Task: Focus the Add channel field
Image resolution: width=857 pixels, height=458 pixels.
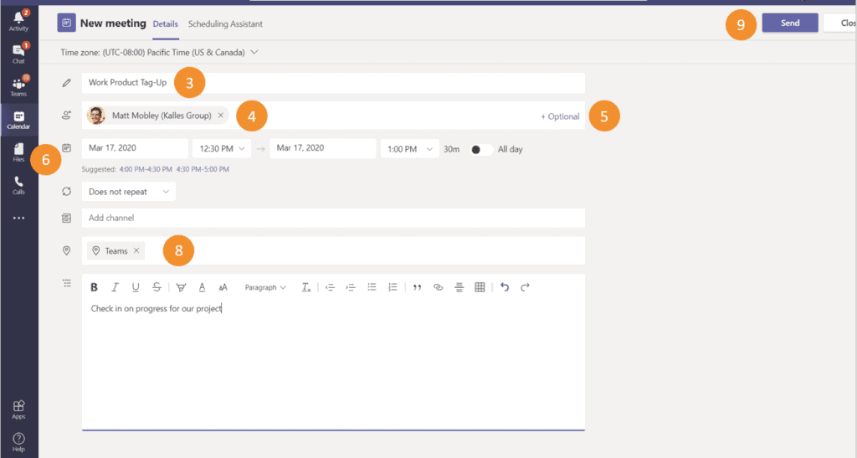Action: click(333, 218)
